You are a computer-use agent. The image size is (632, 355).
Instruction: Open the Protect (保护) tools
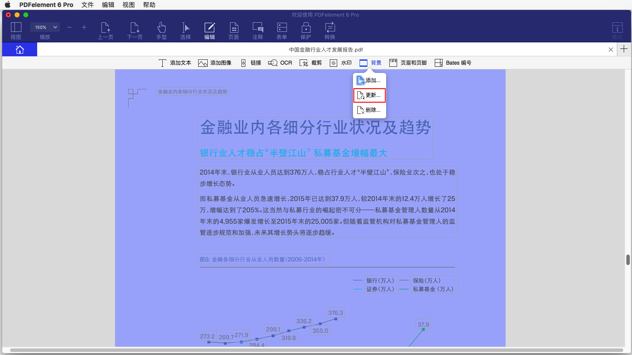pos(306,31)
